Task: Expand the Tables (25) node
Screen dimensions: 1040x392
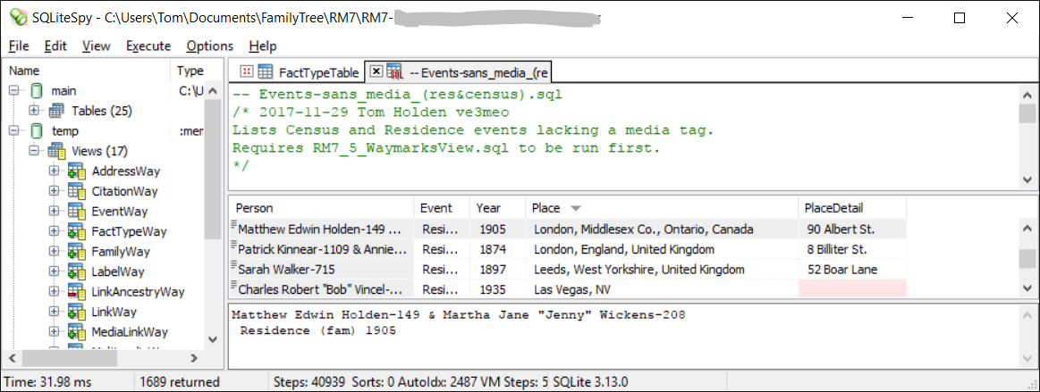Action: 35,111
